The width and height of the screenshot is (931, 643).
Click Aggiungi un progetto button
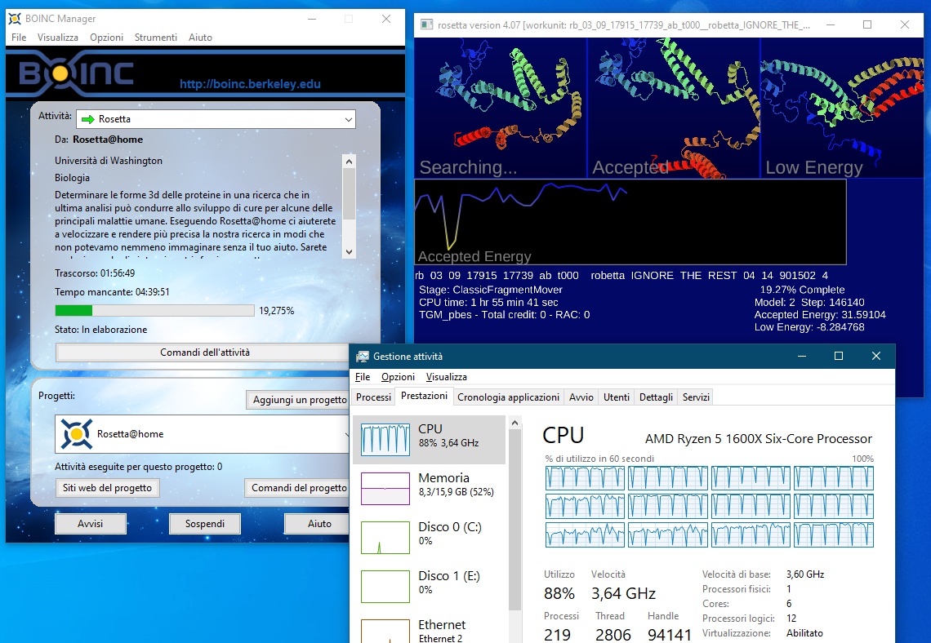(x=299, y=400)
